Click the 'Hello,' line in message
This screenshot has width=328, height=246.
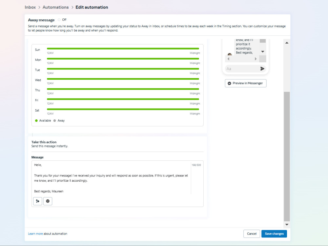pos(38,165)
